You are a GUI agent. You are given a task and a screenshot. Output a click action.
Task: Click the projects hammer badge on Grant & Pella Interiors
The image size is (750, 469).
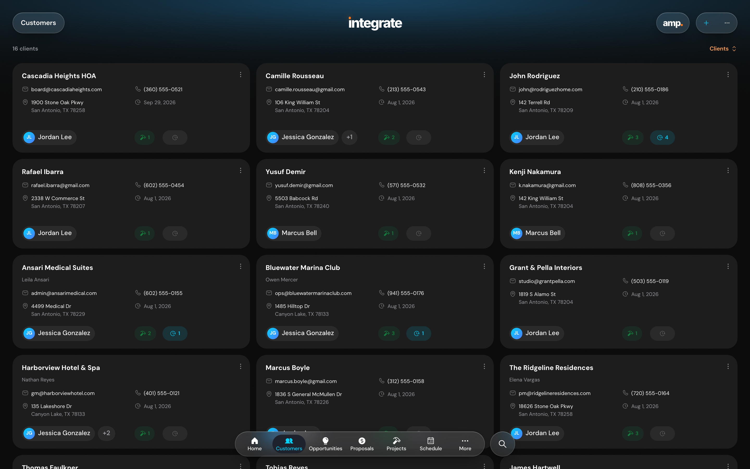click(632, 334)
